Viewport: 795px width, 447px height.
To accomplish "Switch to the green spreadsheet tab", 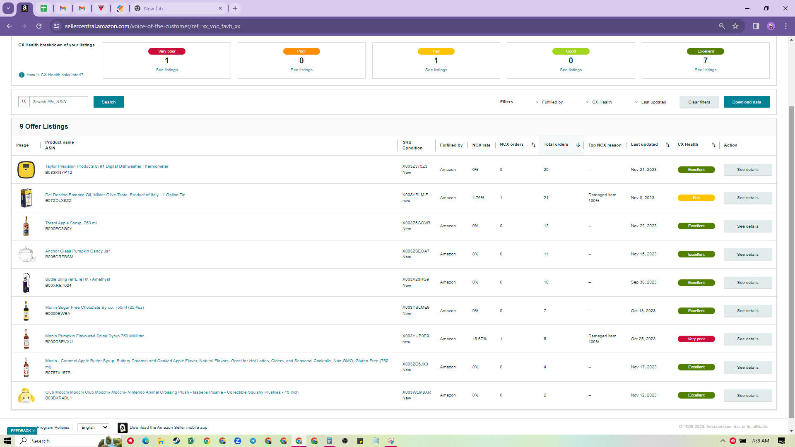I will 44,8.
